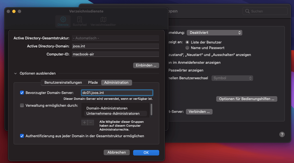Click inside the Computer-ID input field

coord(115,54)
